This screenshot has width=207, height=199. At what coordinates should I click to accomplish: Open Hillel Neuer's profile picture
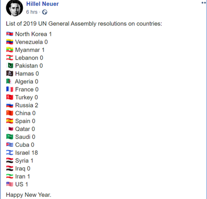pos(14,8)
